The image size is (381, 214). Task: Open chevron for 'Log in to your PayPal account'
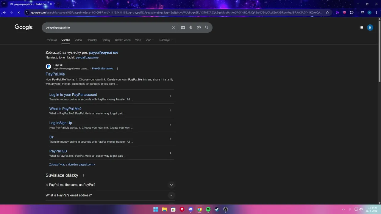tap(170, 96)
